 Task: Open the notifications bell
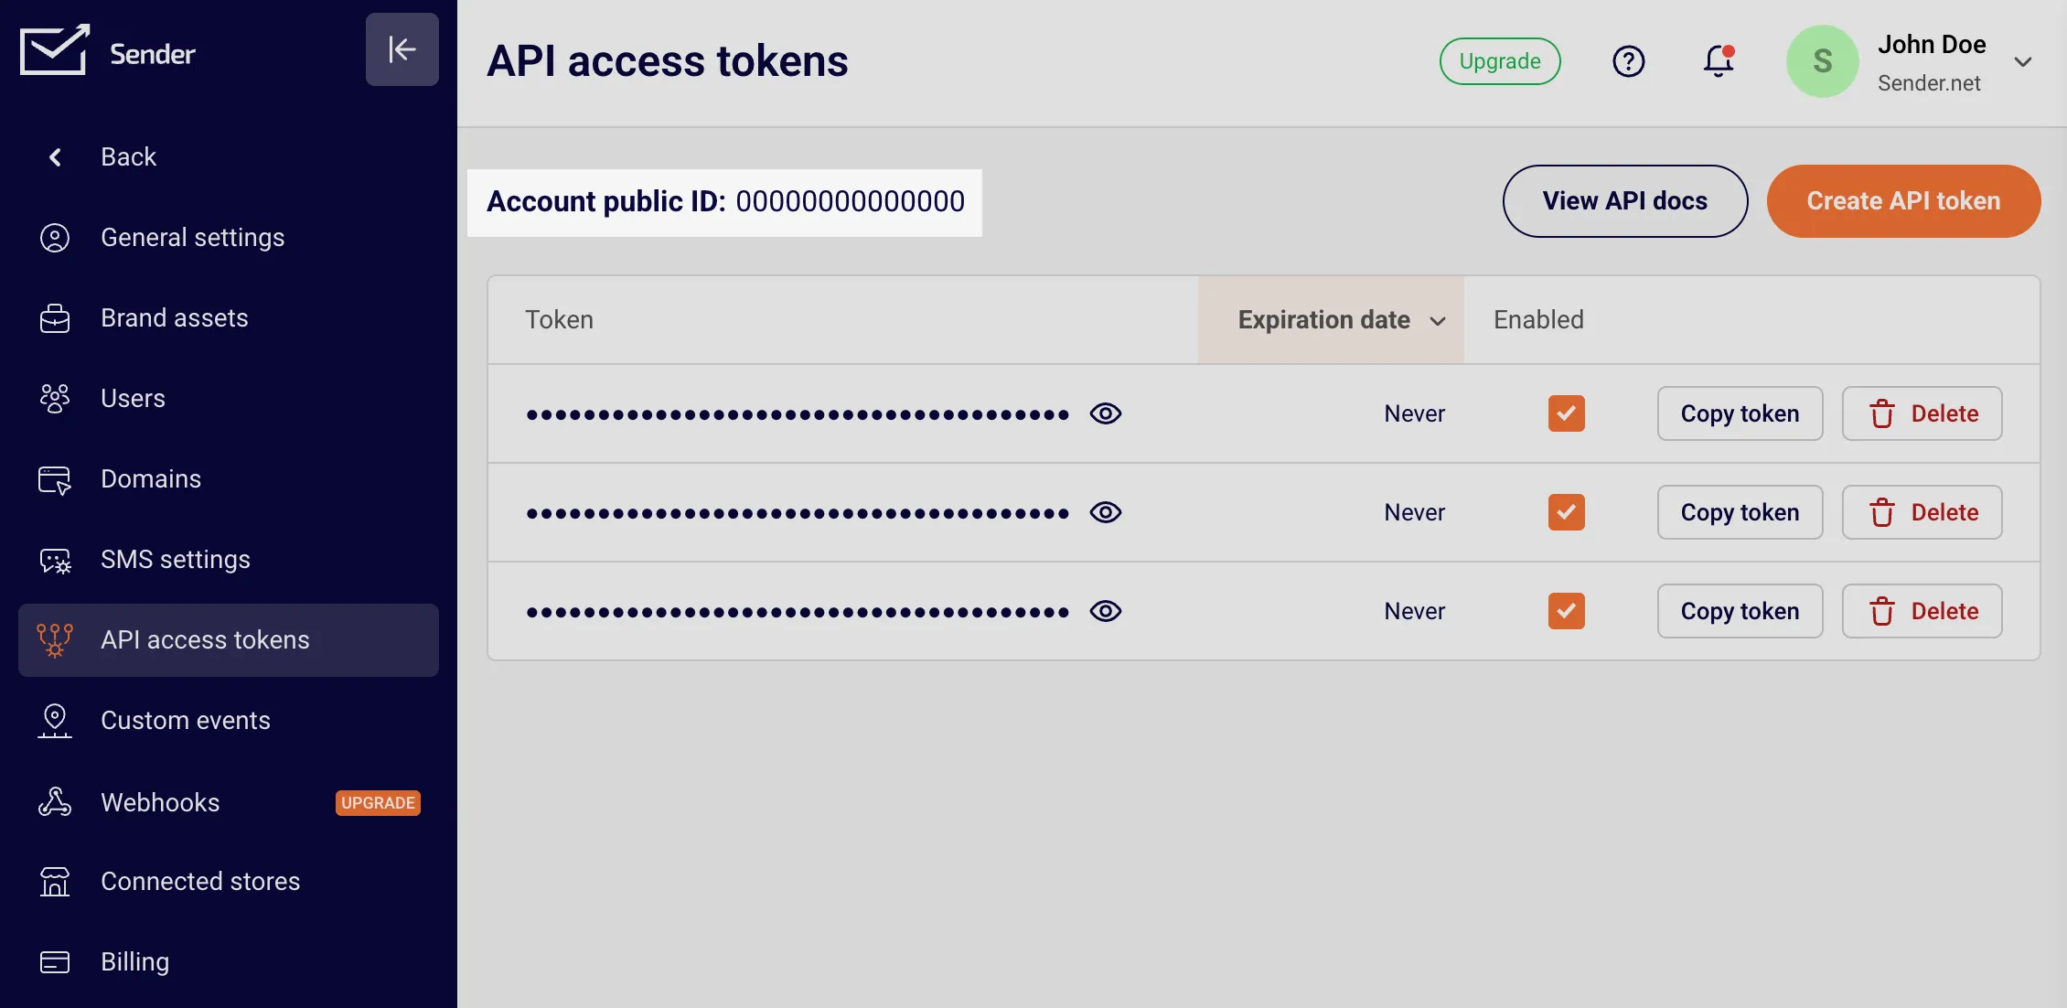[1717, 61]
